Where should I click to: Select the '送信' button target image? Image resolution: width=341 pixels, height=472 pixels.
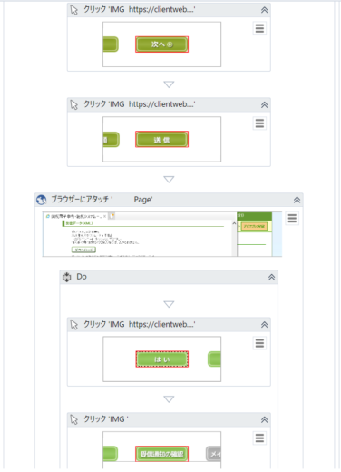tap(161, 139)
